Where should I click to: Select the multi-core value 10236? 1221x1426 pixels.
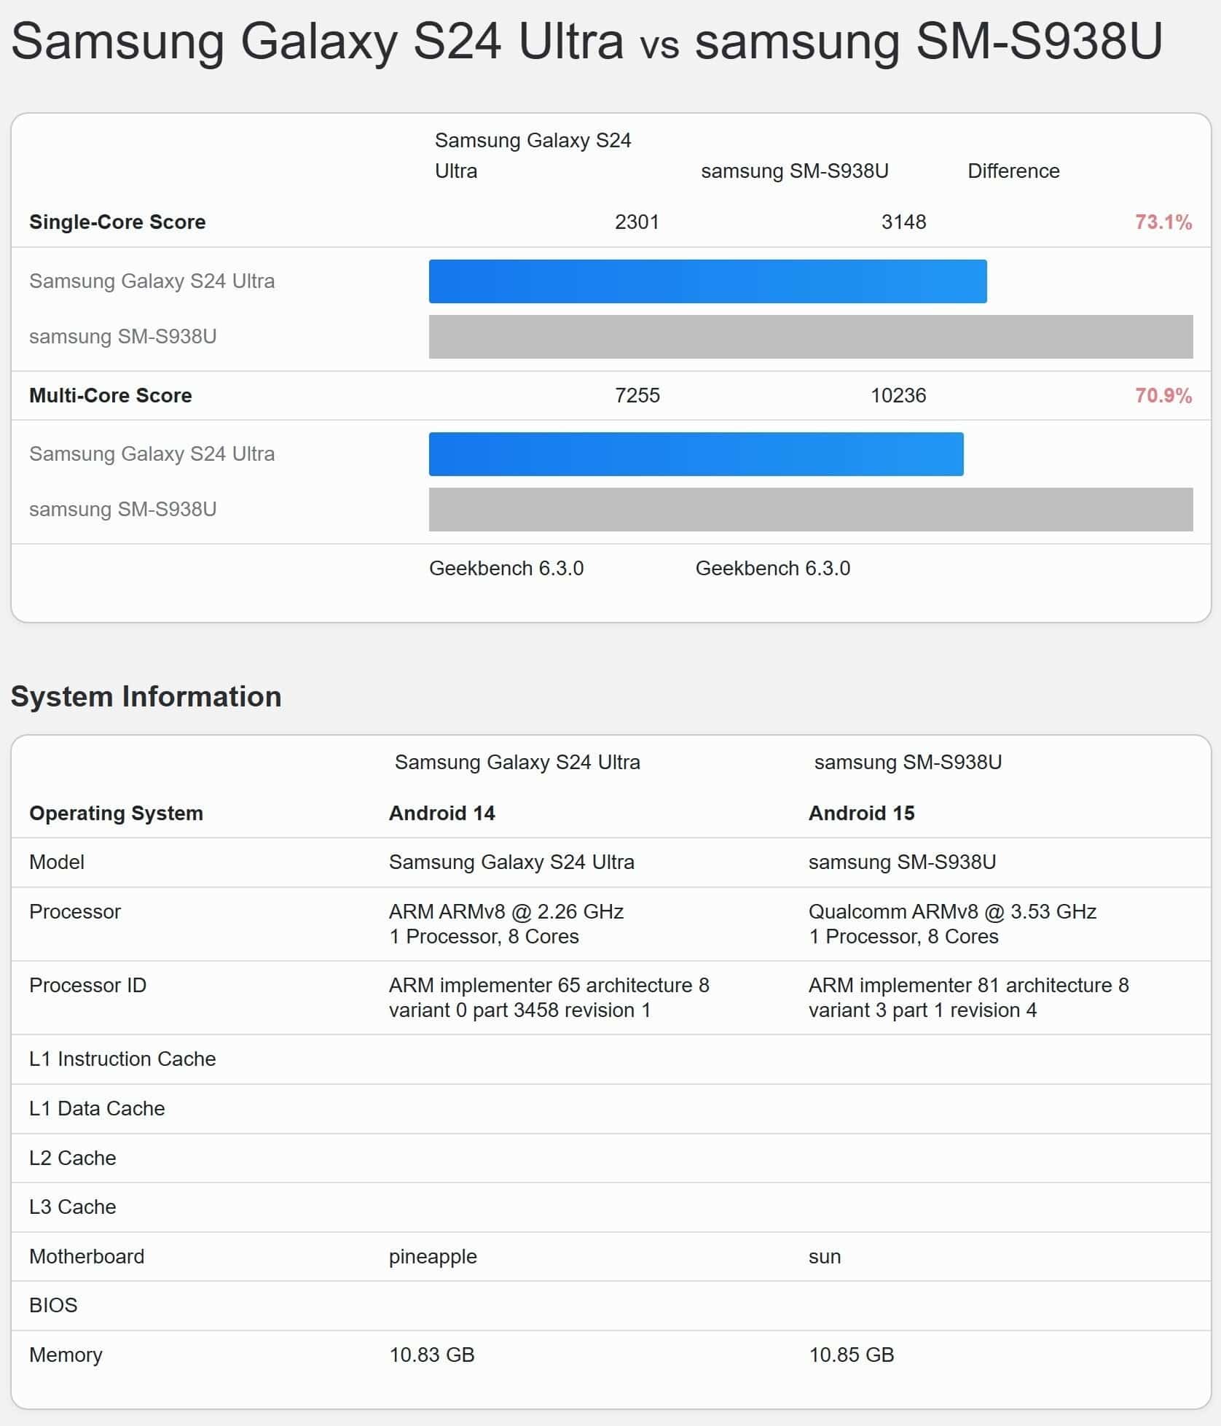tap(898, 395)
